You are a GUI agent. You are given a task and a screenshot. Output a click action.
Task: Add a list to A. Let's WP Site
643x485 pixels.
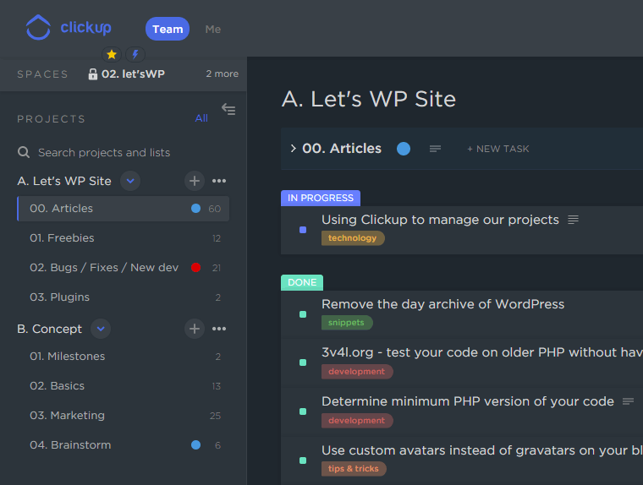pyautogui.click(x=195, y=181)
